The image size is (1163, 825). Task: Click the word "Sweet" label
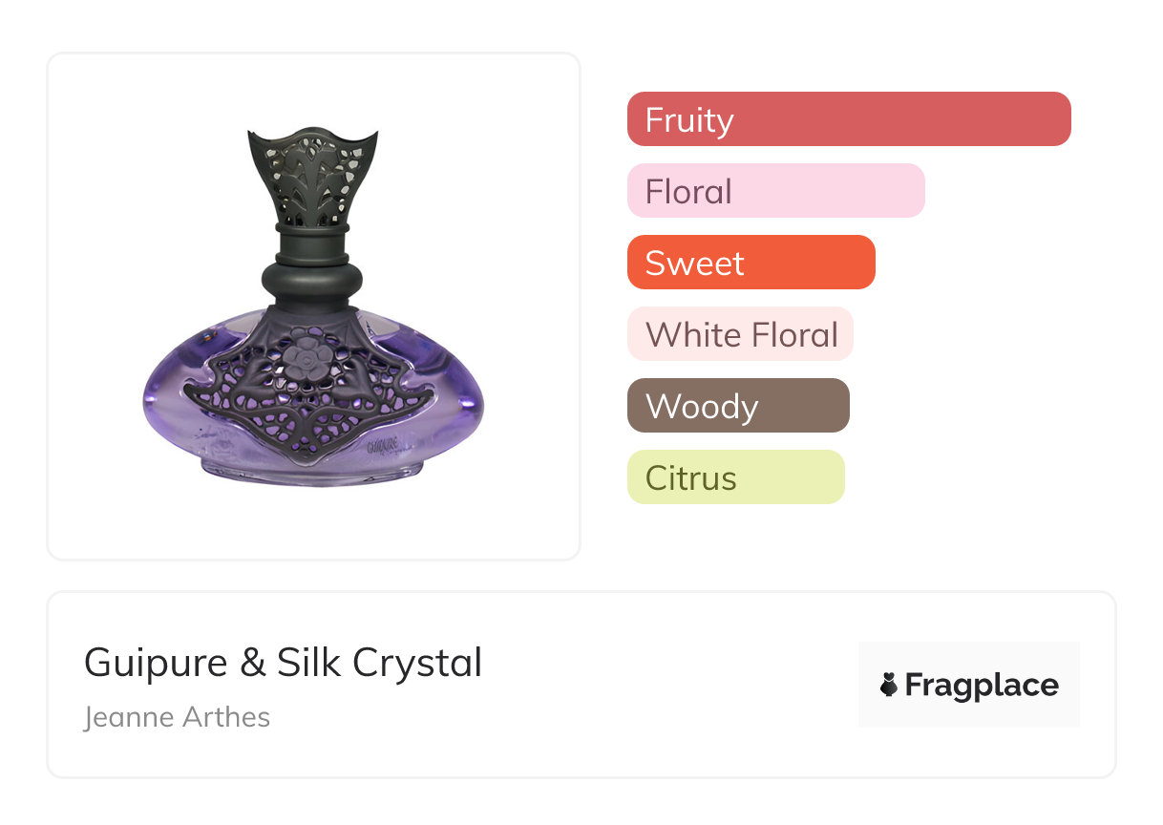pos(694,264)
